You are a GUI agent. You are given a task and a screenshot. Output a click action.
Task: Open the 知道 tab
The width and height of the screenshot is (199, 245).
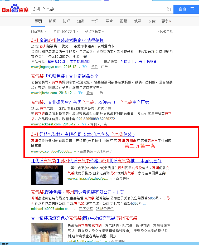point(81,21)
